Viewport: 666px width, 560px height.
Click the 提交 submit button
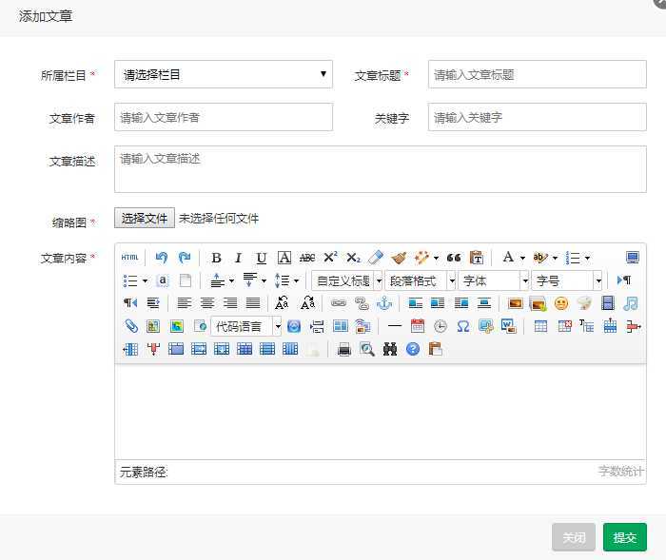(624, 537)
